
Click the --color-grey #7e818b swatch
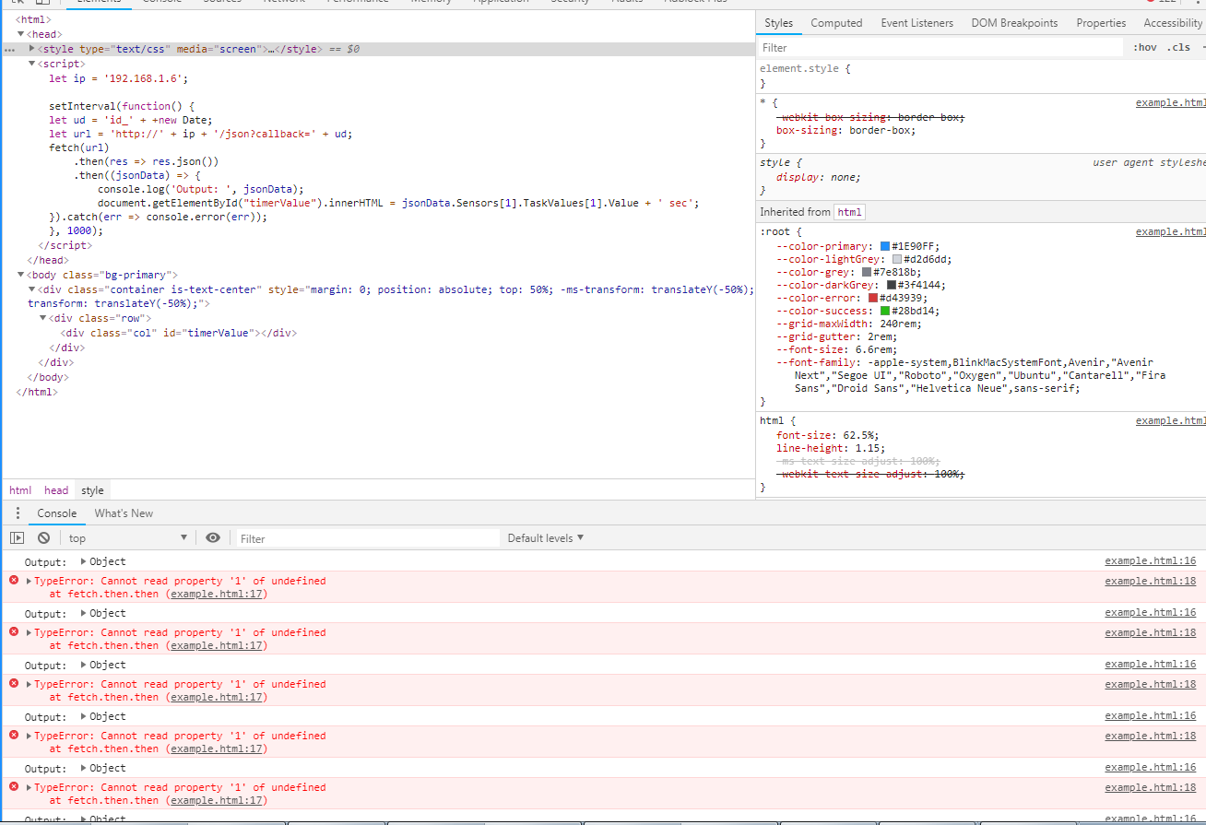click(x=867, y=272)
